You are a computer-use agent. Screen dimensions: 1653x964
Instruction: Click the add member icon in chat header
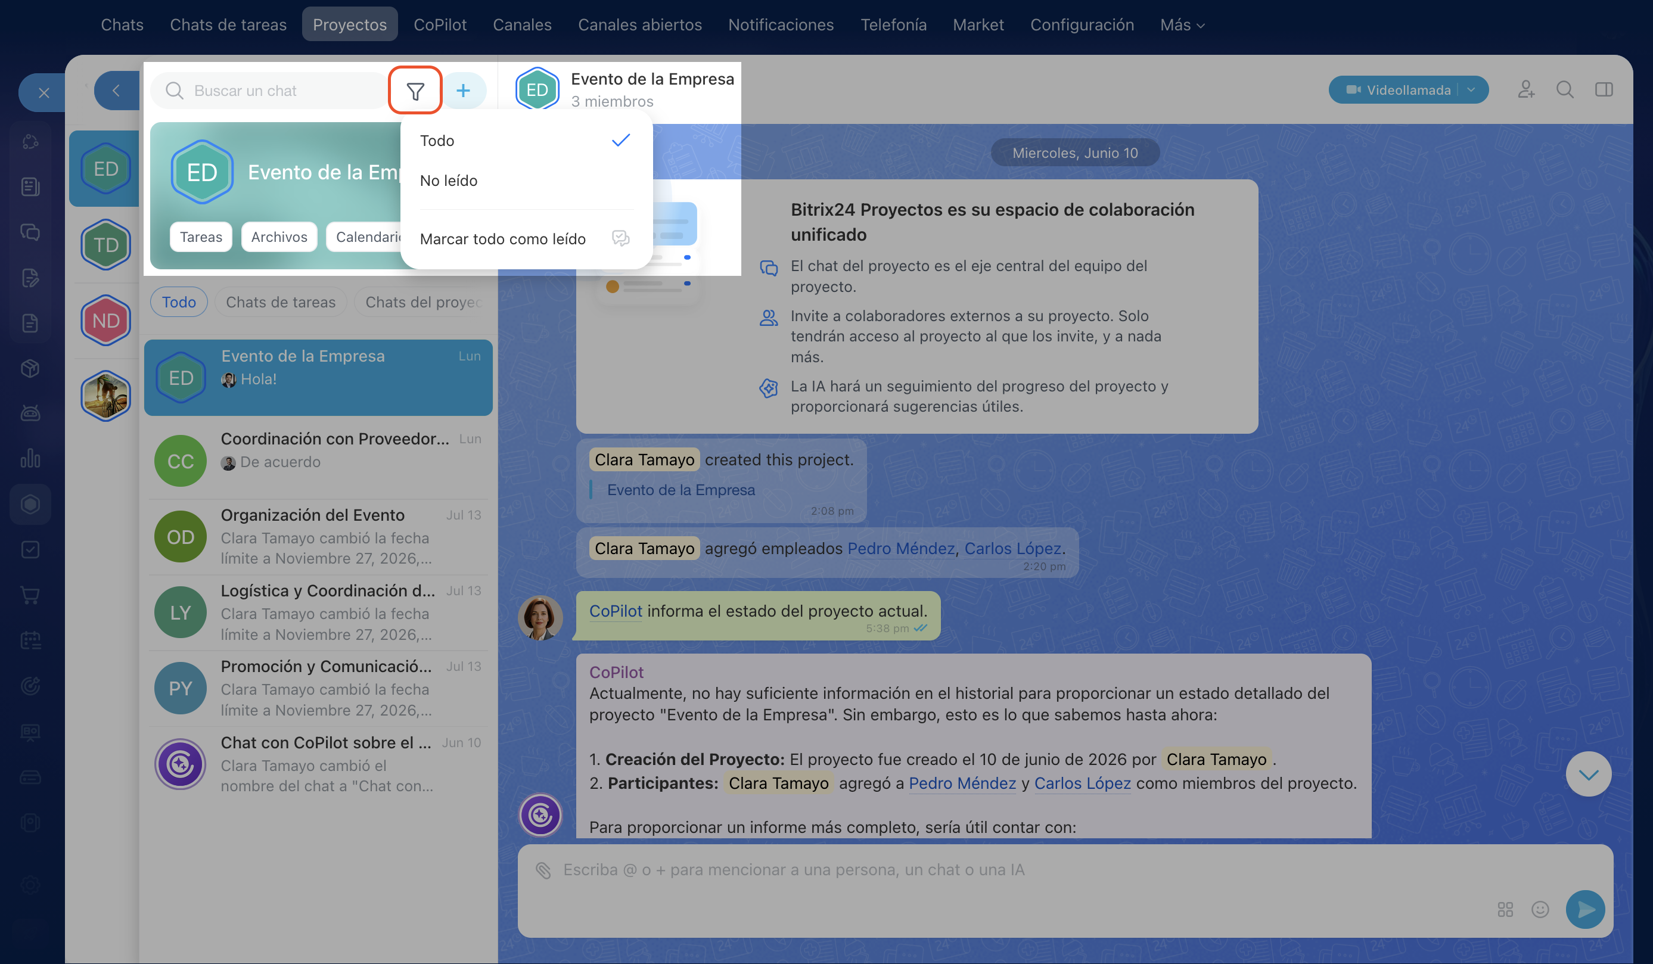coord(1525,89)
